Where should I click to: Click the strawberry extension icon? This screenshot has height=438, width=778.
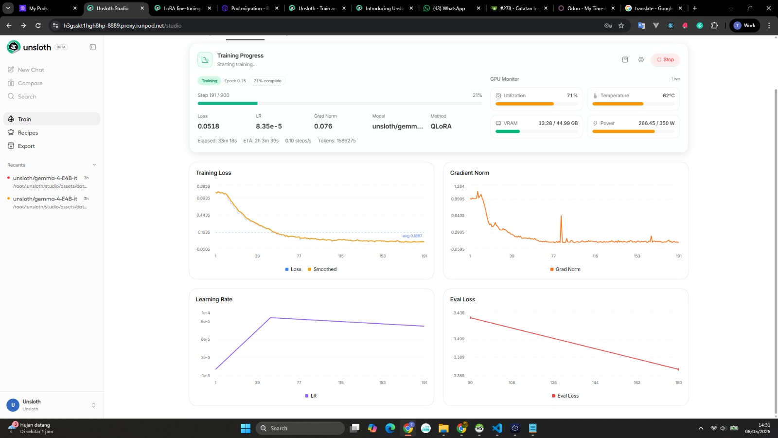coord(685,25)
